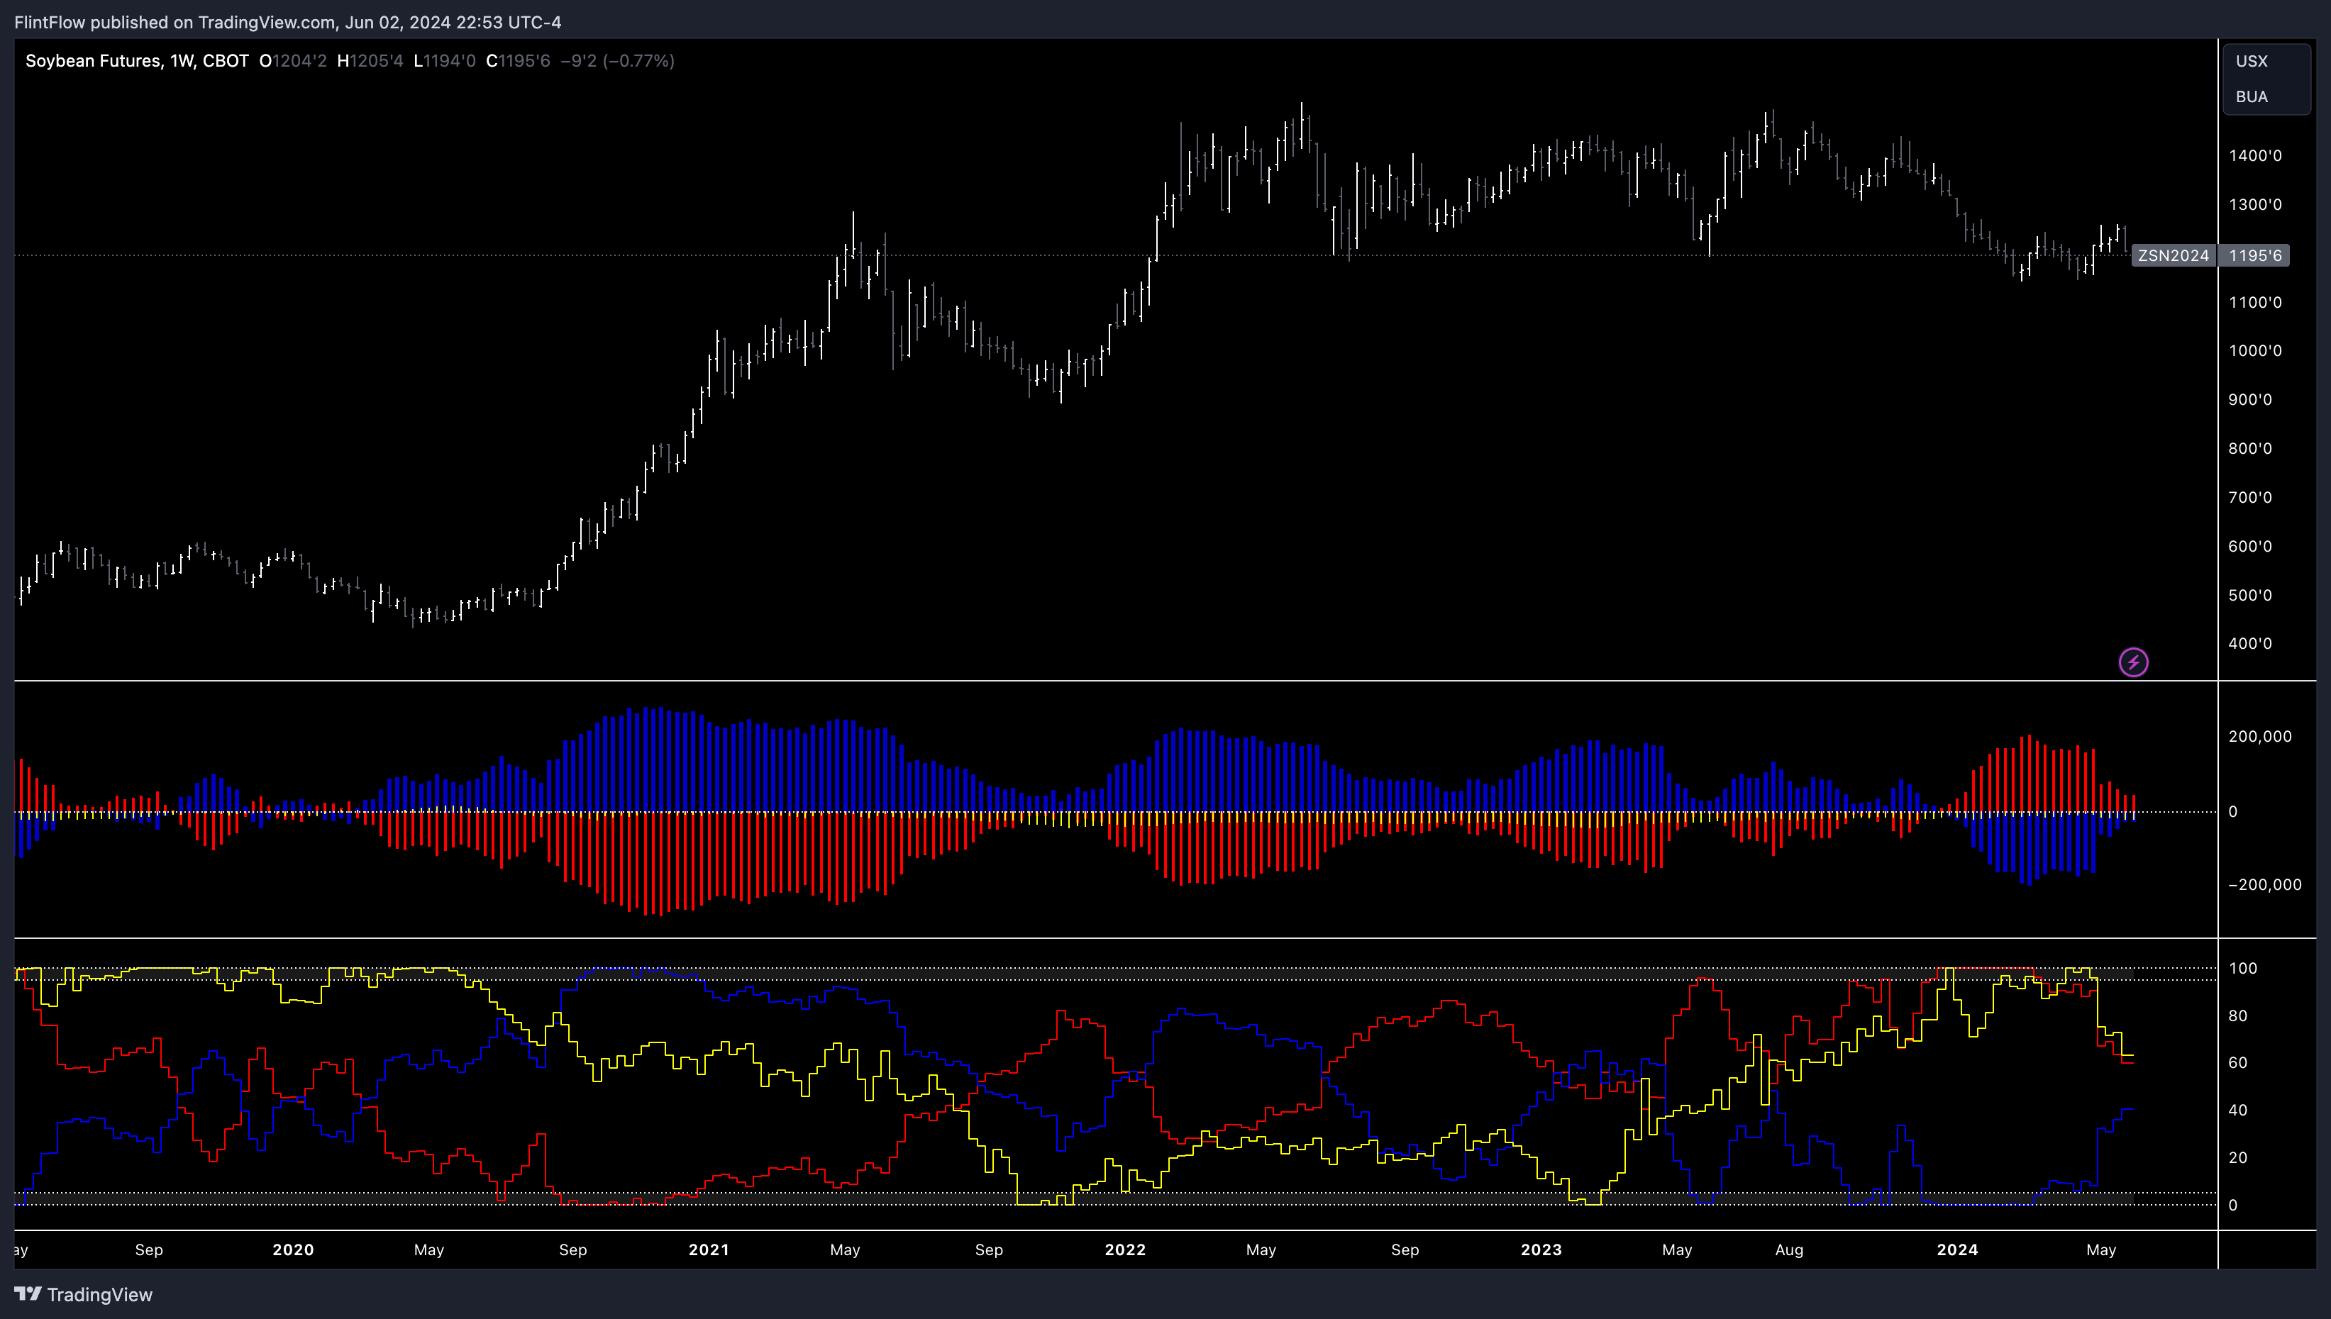The height and width of the screenshot is (1319, 2331).
Task: Select the USX currency label
Action: pos(2252,62)
